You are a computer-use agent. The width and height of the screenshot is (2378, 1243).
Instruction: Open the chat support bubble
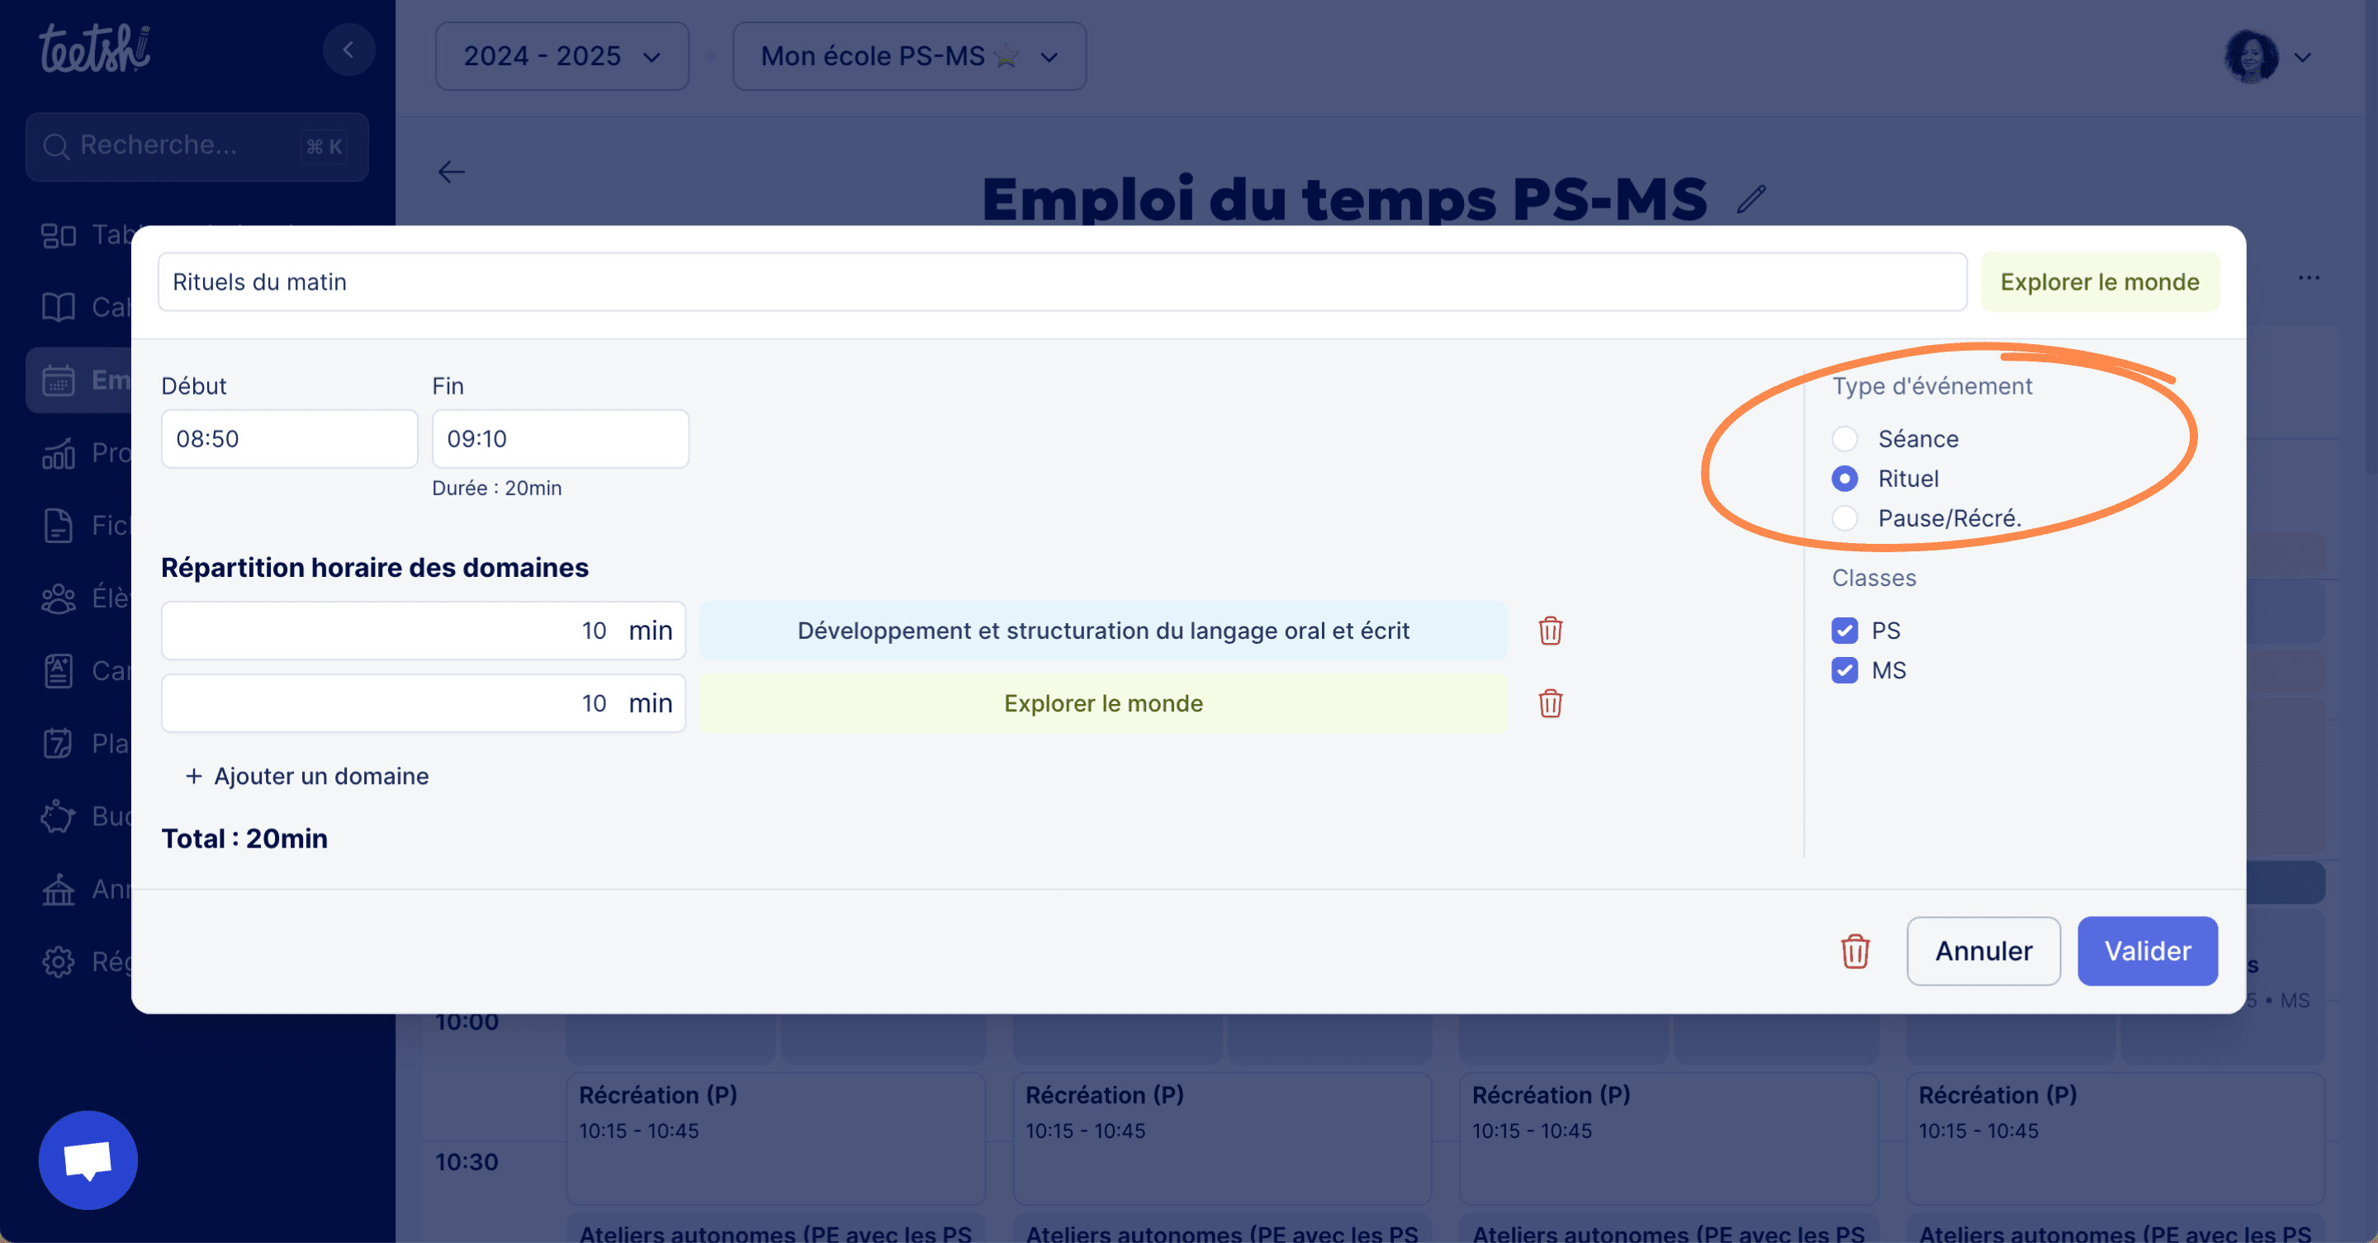tap(88, 1160)
